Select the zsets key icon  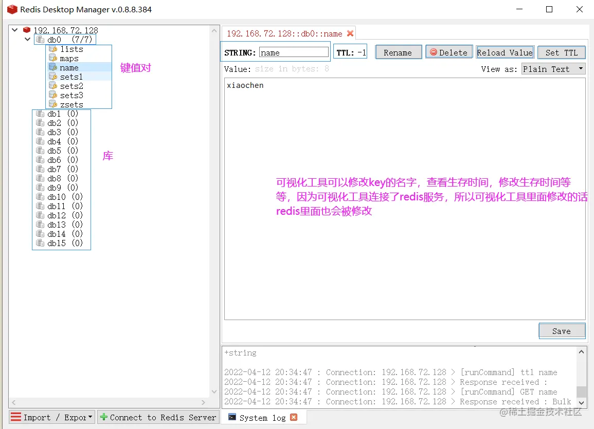(x=53, y=104)
